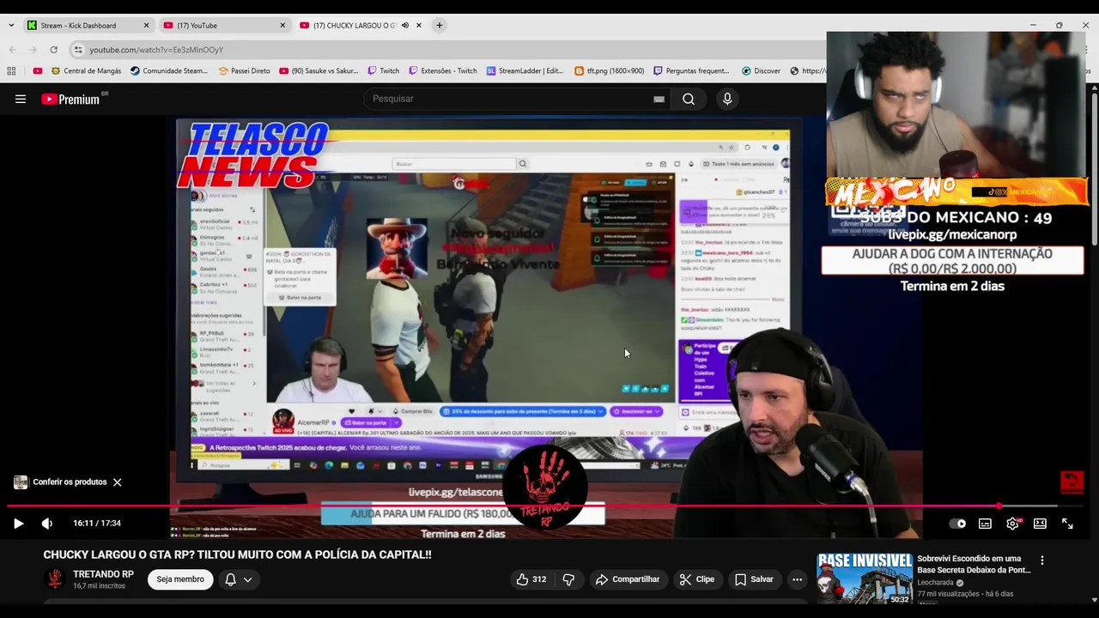Image resolution: width=1099 pixels, height=618 pixels.
Task: Open TRETANDO RP channel avatar
Action: click(x=55, y=579)
